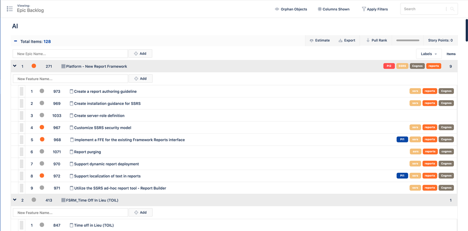Click drag handle of Report purging row

coord(22,152)
